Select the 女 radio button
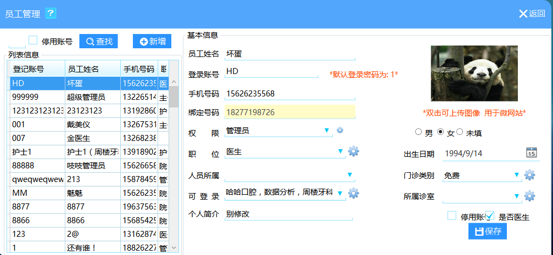The image size is (553, 255). (x=440, y=132)
